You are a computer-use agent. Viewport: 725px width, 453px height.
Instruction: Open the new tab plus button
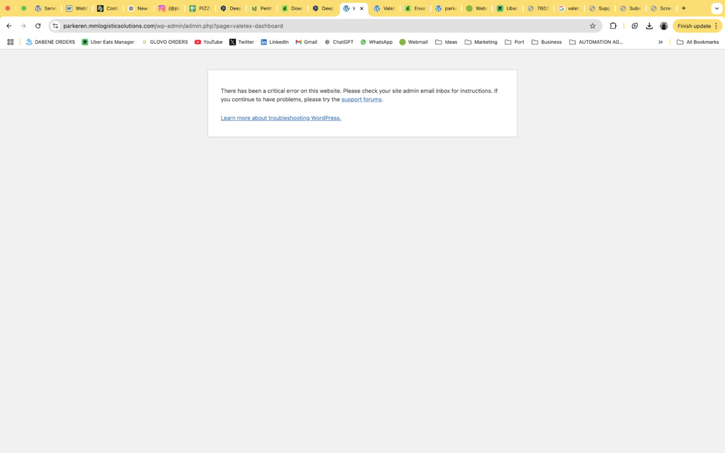coord(683,8)
